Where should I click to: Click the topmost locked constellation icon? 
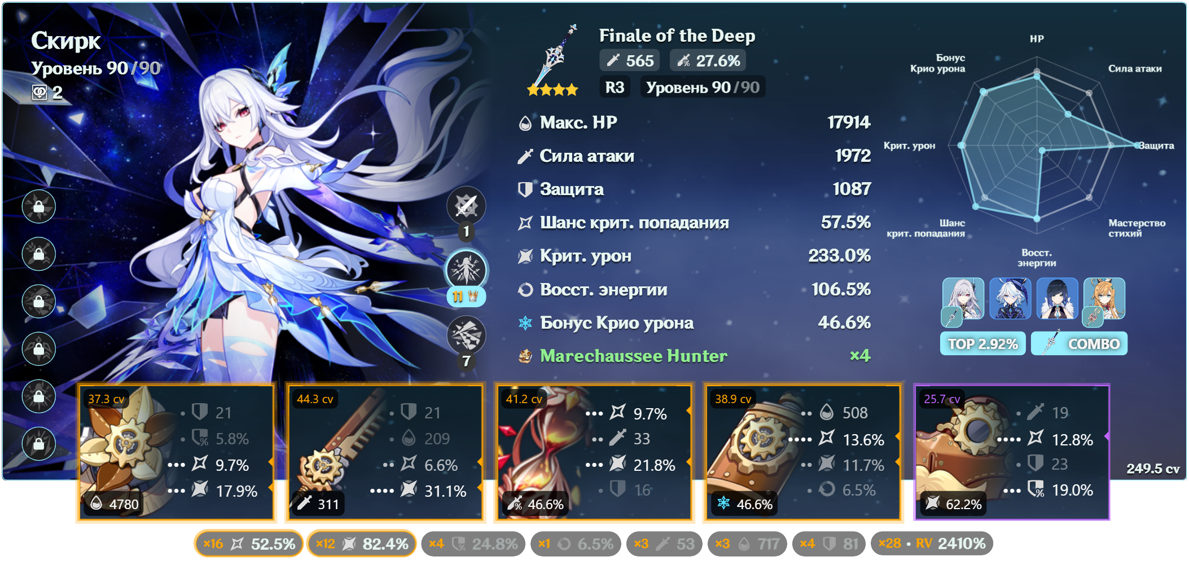(x=39, y=206)
